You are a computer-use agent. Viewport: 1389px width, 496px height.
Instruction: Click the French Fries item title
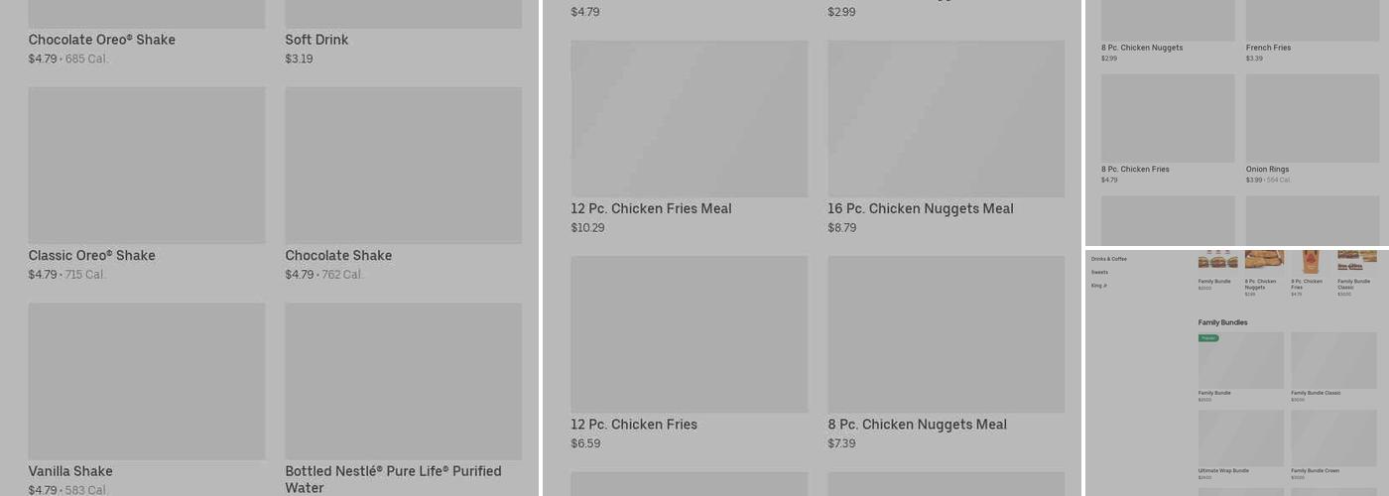[1268, 48]
